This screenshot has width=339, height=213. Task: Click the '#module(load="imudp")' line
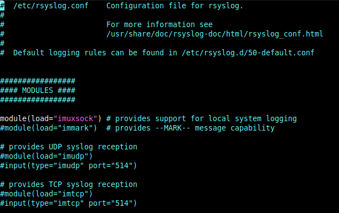[x=47, y=156]
